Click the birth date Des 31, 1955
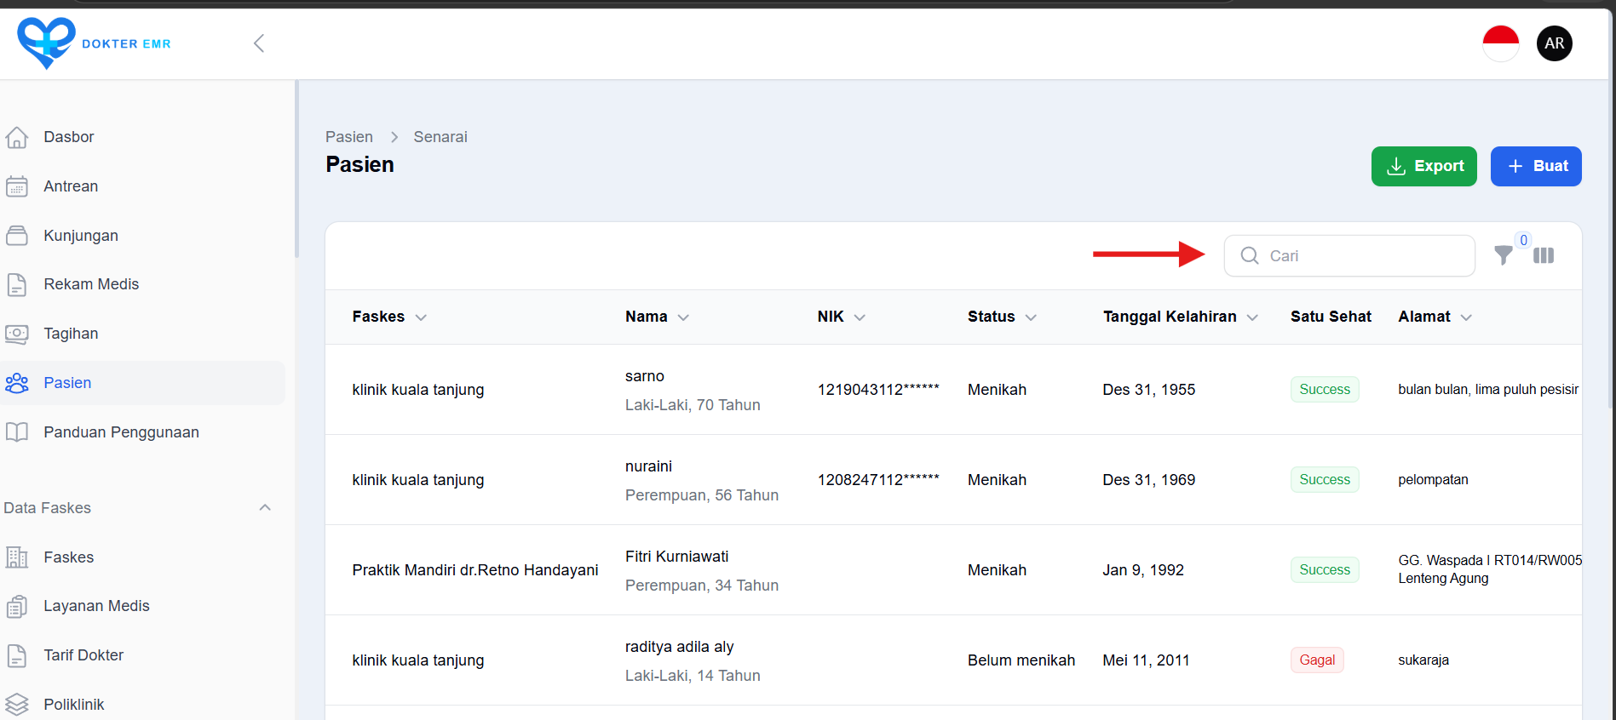Image resolution: width=1616 pixels, height=720 pixels. coord(1148,390)
